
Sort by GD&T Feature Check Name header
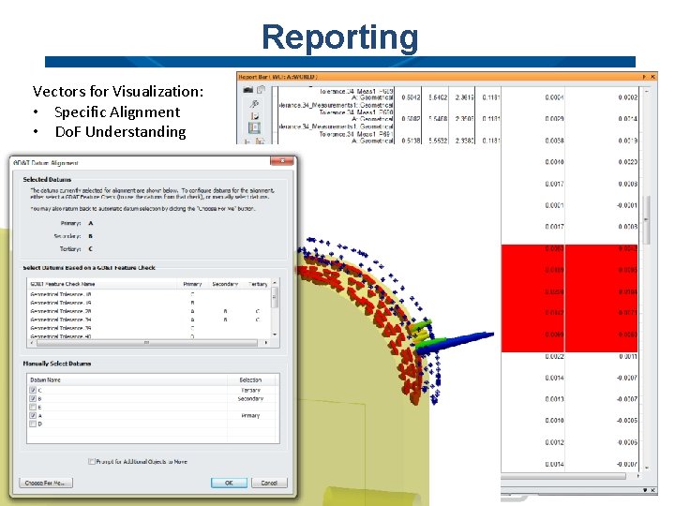pyautogui.click(x=102, y=284)
